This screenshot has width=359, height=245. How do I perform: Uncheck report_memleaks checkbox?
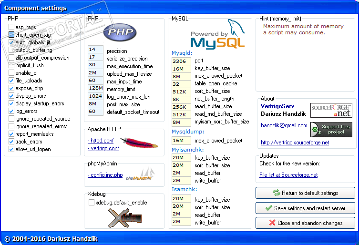pyautogui.click(x=11, y=134)
